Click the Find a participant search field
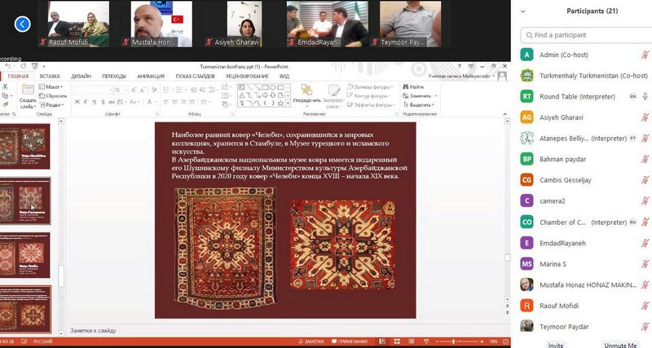Viewport: 652px width, 348px height. coord(585,35)
